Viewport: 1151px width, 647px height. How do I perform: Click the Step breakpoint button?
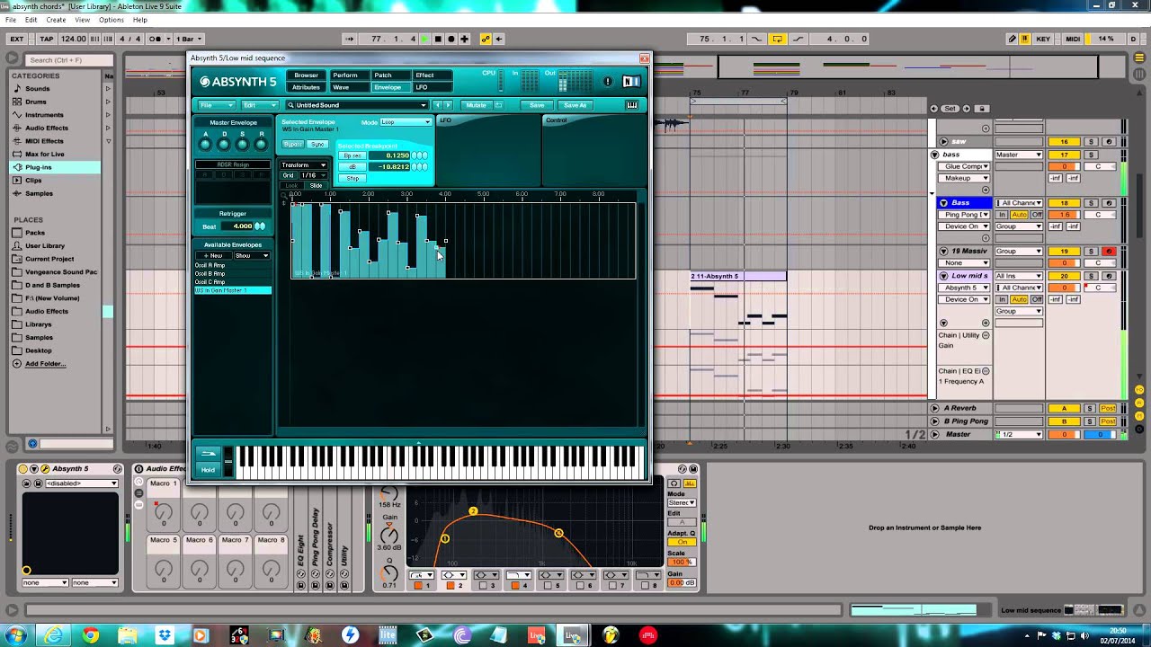click(x=352, y=178)
